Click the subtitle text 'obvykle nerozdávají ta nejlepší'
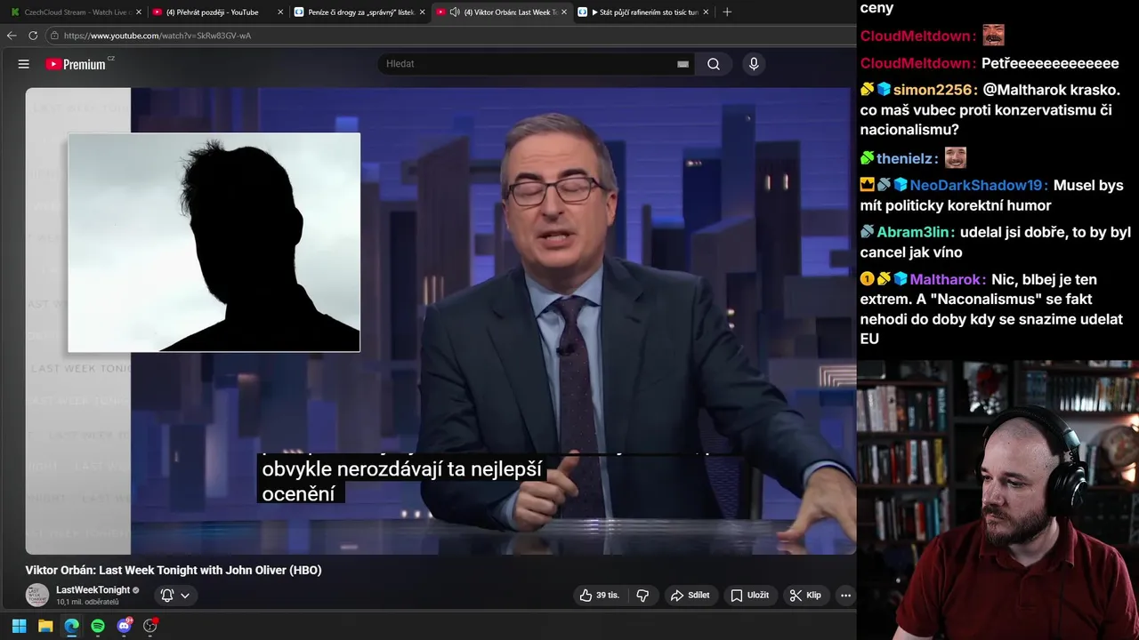The image size is (1139, 640). point(401,469)
